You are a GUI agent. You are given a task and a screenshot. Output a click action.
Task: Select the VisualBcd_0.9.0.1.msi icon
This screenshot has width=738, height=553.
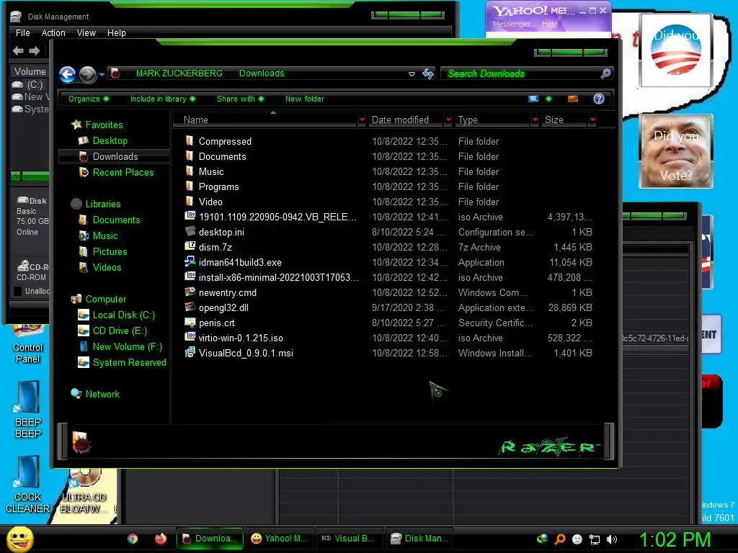[190, 352]
